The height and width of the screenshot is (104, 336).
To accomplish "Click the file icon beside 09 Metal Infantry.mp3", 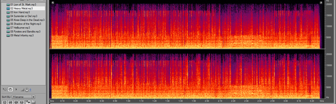I will coord(8,35).
